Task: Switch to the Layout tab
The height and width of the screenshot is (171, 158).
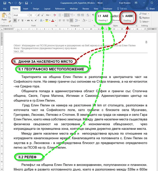Action: click(47, 9)
